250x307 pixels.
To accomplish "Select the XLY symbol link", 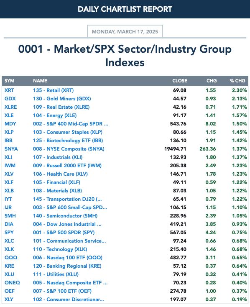I will tap(9, 299).
